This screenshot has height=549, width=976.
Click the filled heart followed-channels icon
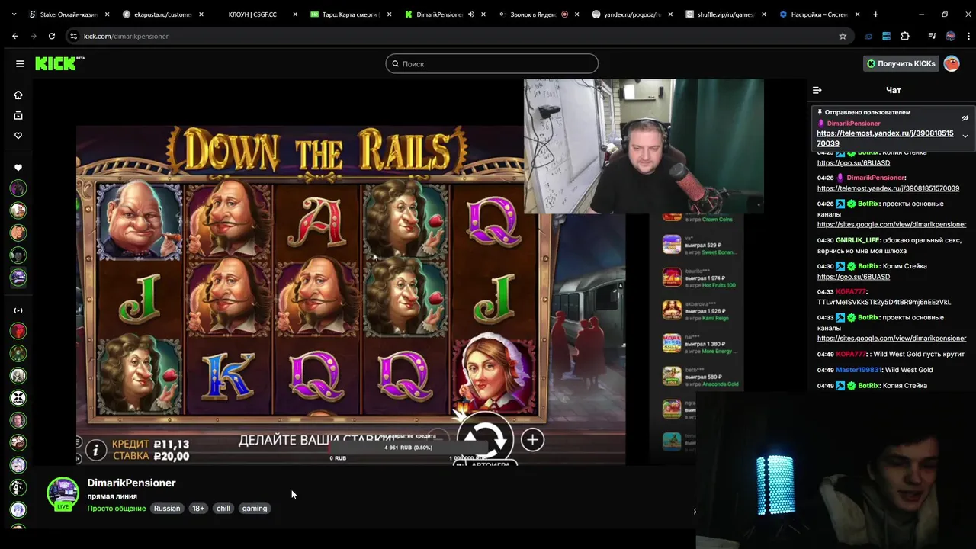click(x=18, y=168)
